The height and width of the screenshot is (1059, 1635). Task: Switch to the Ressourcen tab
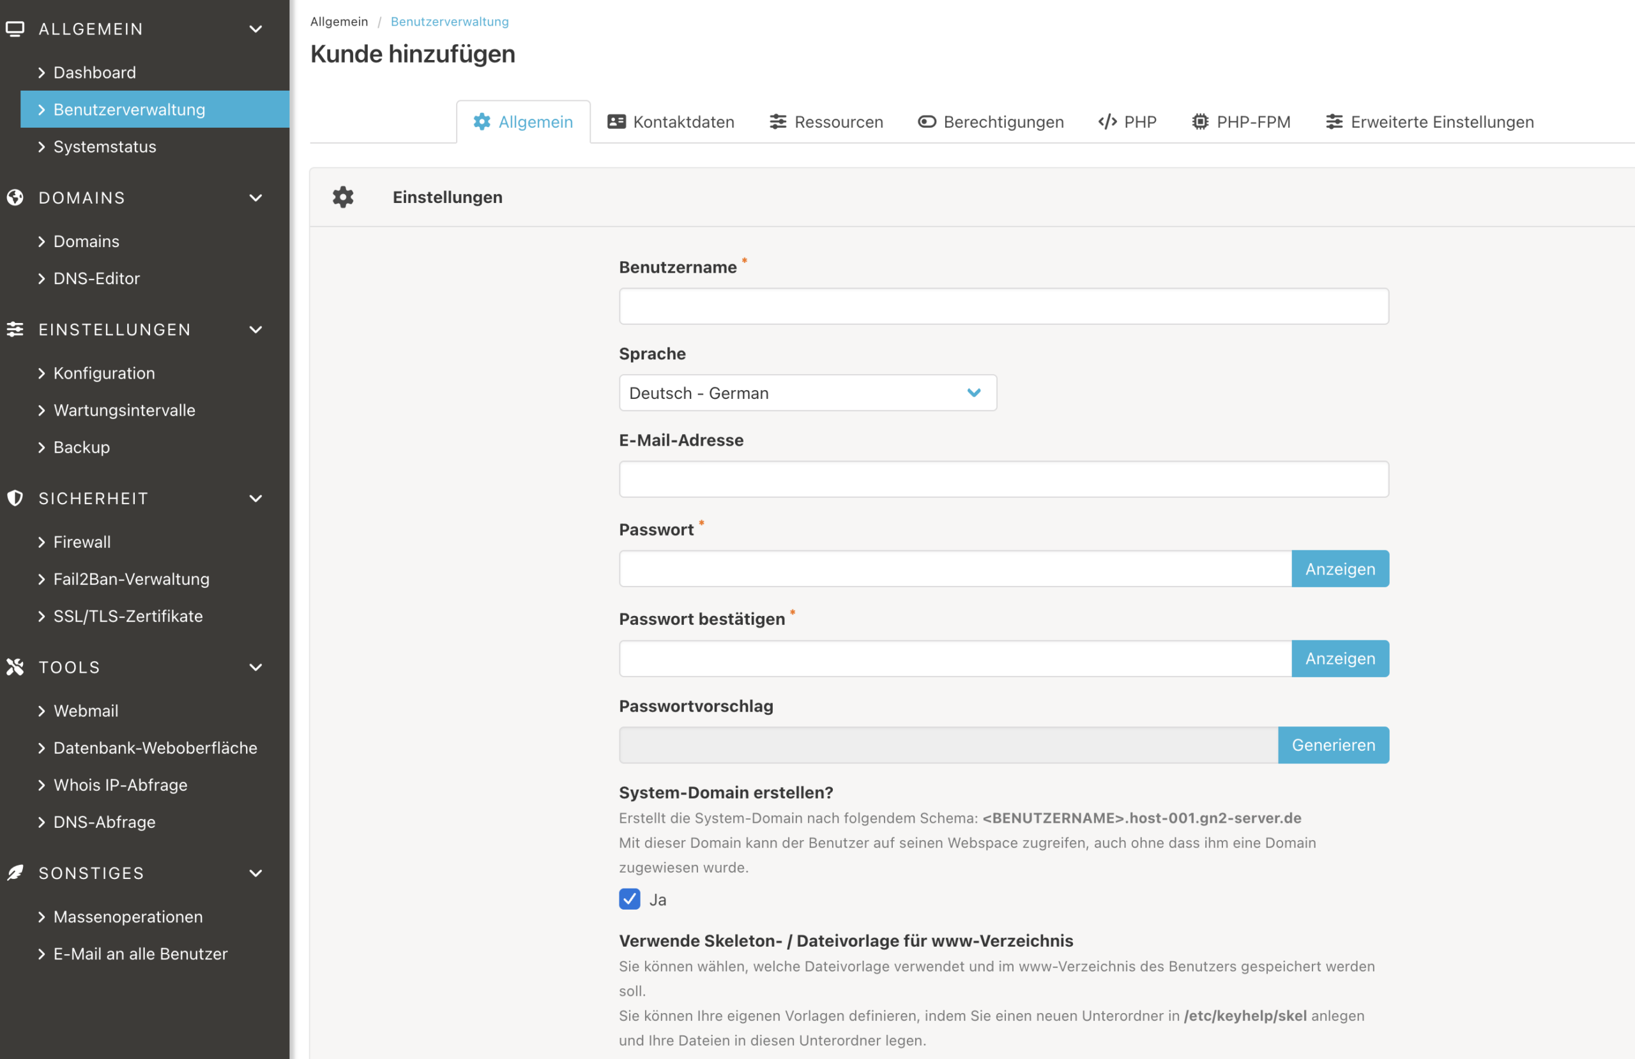(x=826, y=121)
